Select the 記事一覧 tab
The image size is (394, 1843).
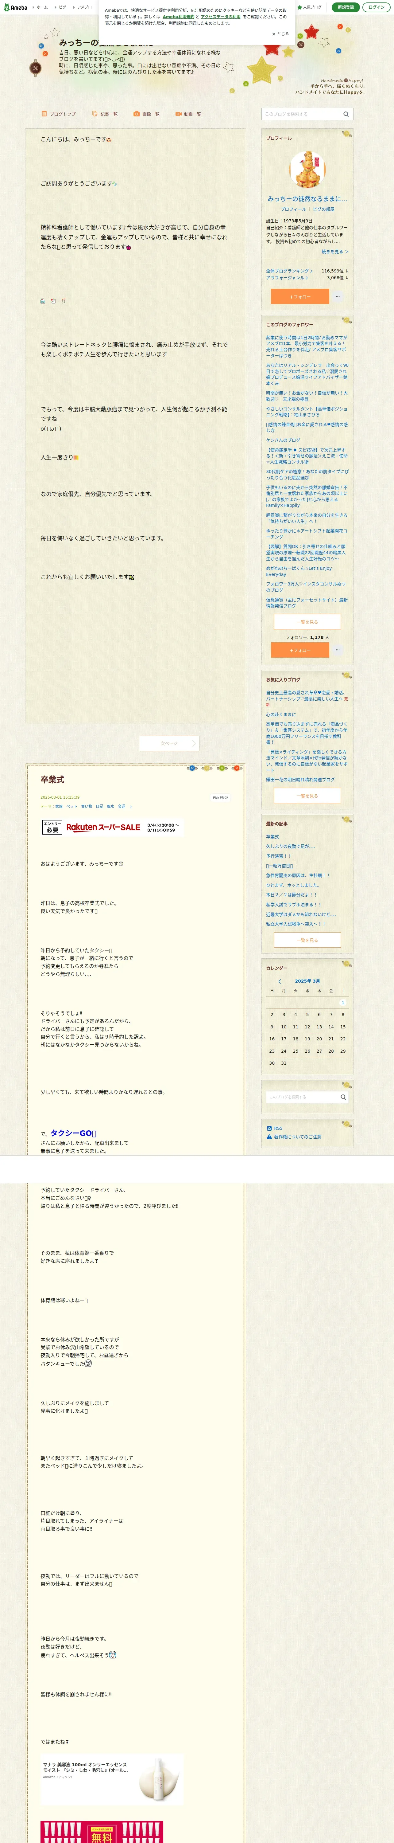(x=105, y=114)
